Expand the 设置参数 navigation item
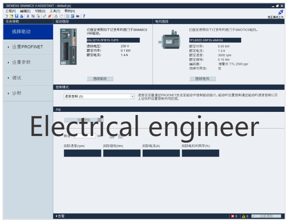 pyautogui.click(x=28, y=62)
